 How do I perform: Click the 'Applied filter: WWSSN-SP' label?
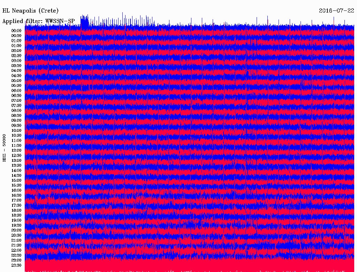(x=38, y=21)
